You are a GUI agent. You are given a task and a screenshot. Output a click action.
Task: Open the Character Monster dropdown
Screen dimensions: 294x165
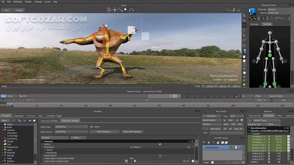[279, 9]
